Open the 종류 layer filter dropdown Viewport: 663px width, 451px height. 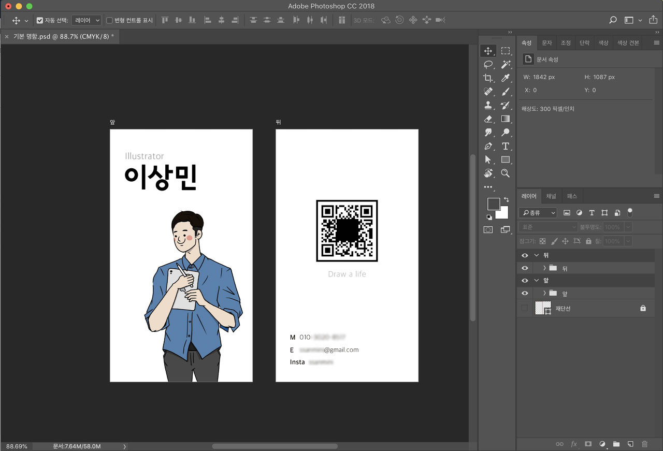[538, 213]
